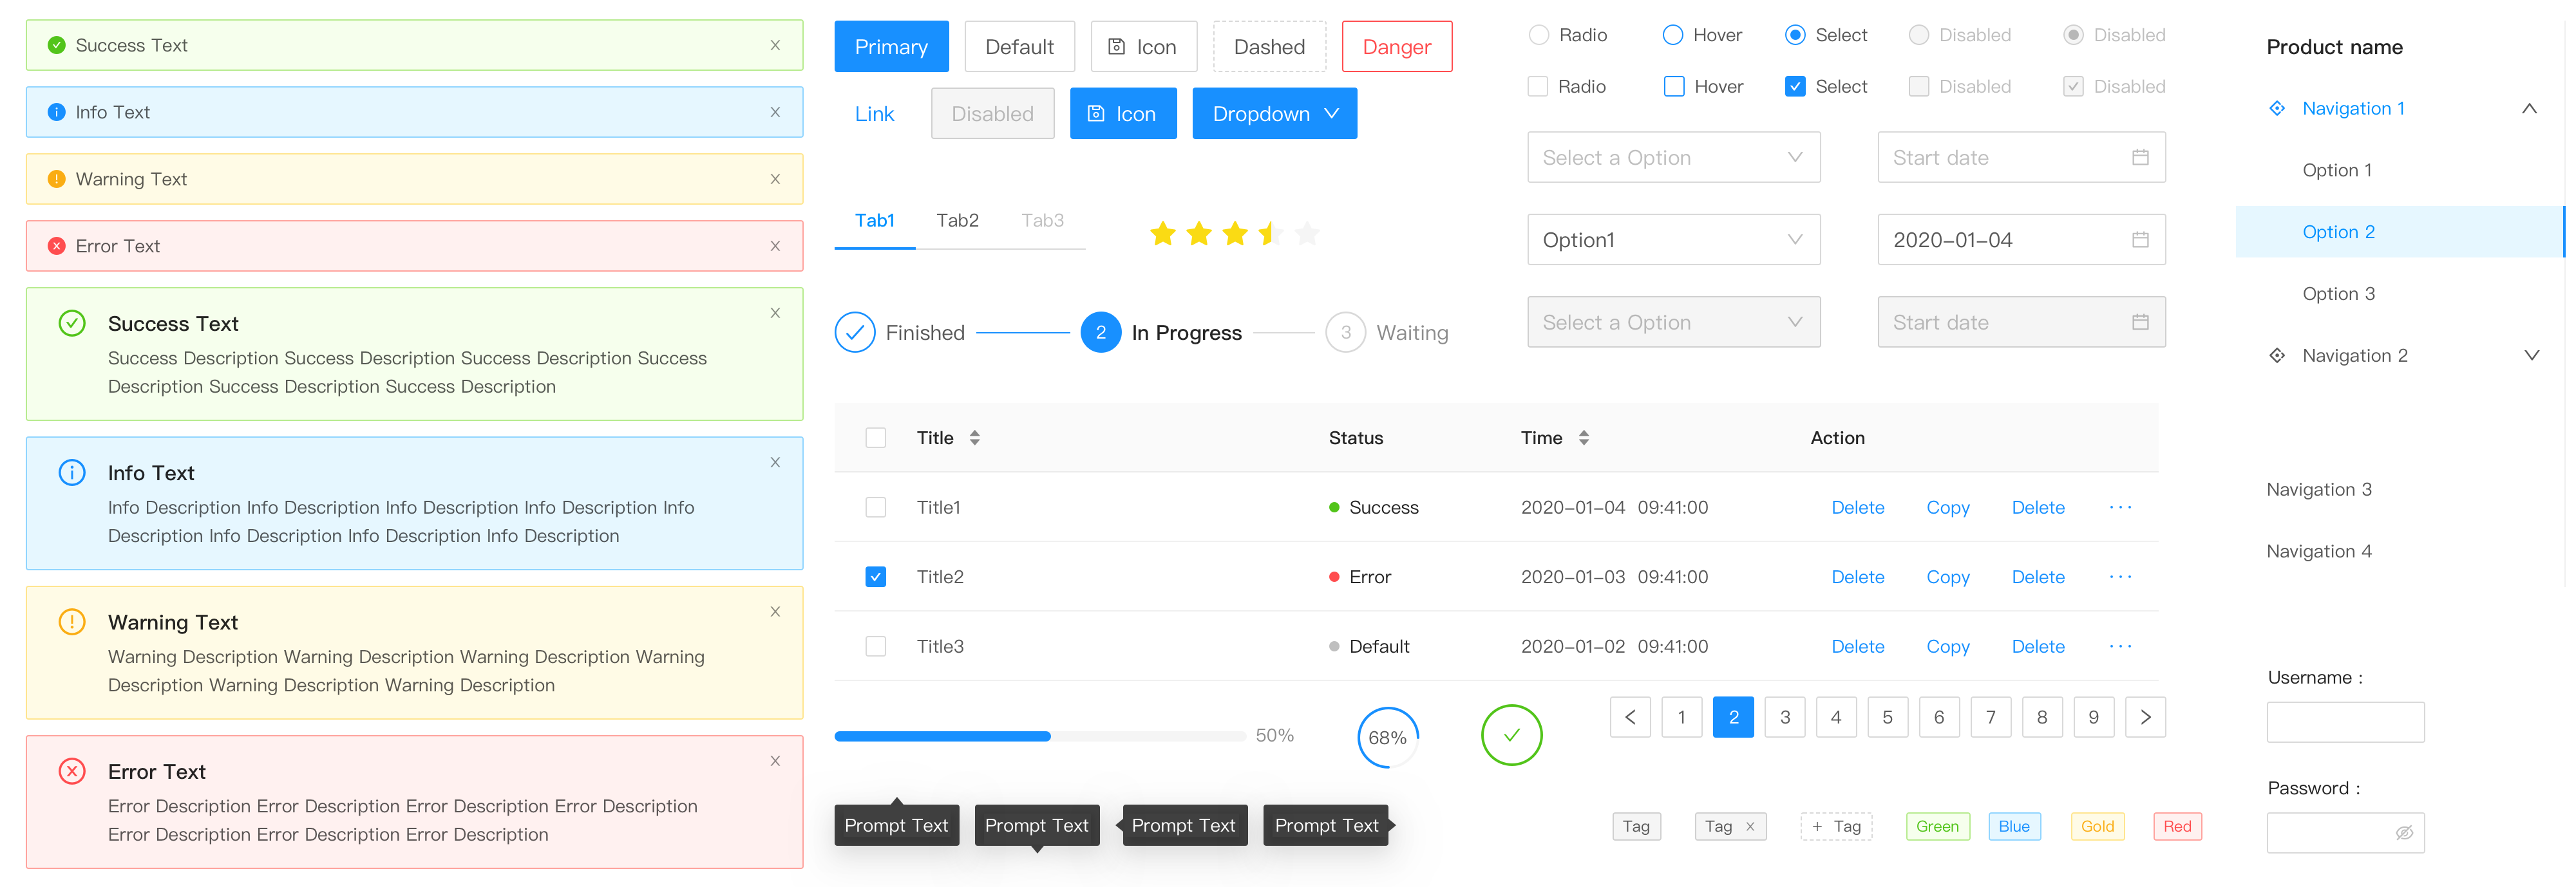Image resolution: width=2576 pixels, height=887 pixels.
Task: Switch to Tab2 in the tab group
Action: 956,218
